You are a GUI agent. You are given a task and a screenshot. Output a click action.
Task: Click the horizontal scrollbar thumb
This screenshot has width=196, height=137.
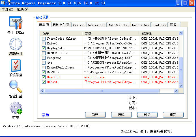(x=102, y=91)
